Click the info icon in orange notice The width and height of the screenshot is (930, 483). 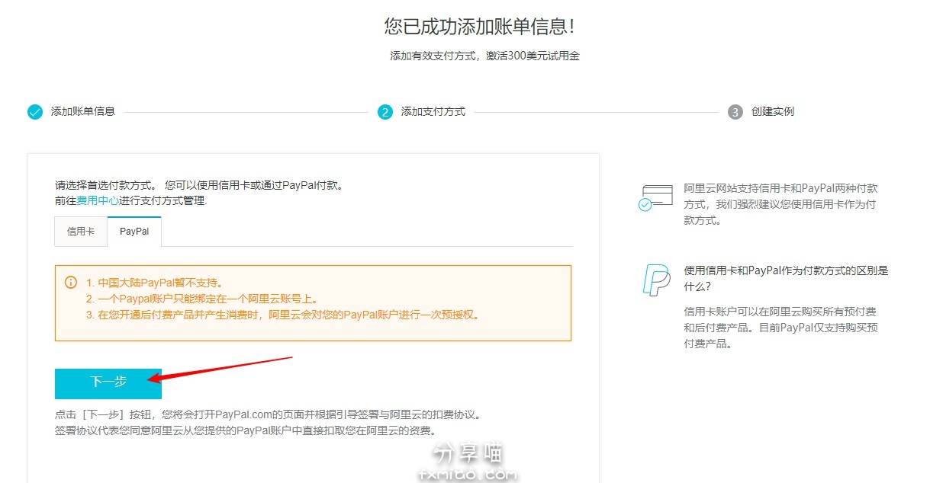point(70,282)
